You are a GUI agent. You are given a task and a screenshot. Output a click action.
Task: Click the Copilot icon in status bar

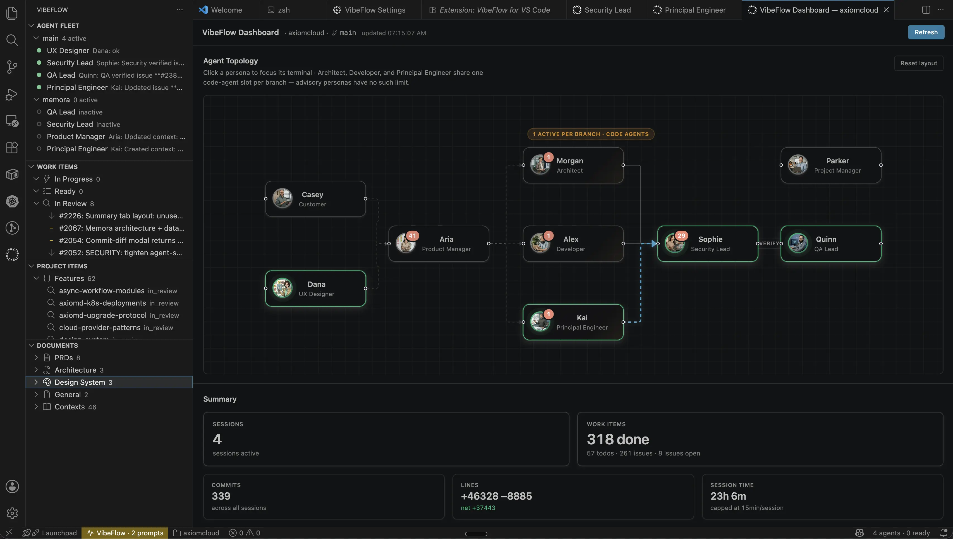(859, 533)
